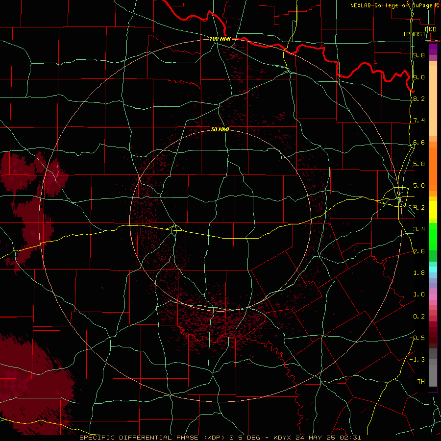441x441 pixels.
Task: Click the "DKD" unit label above scale
Action: [431, 29]
